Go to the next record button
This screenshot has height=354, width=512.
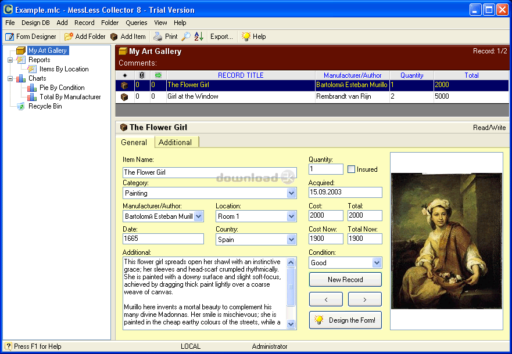pos(365,299)
